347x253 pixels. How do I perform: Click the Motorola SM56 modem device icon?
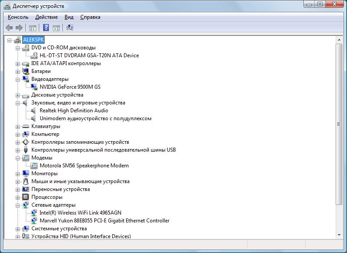click(x=34, y=166)
